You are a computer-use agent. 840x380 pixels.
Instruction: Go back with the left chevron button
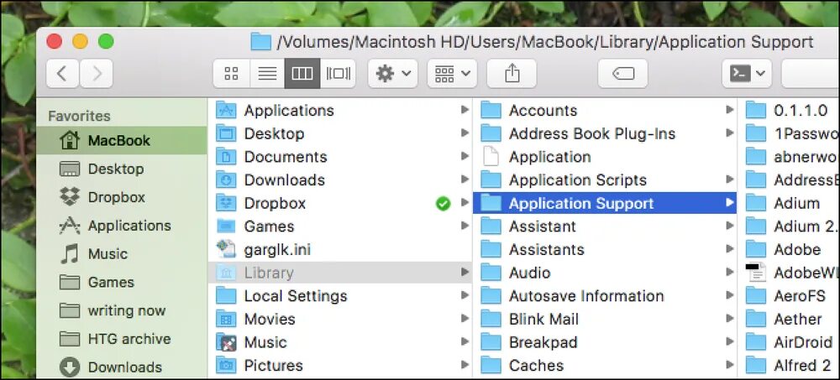coord(62,73)
